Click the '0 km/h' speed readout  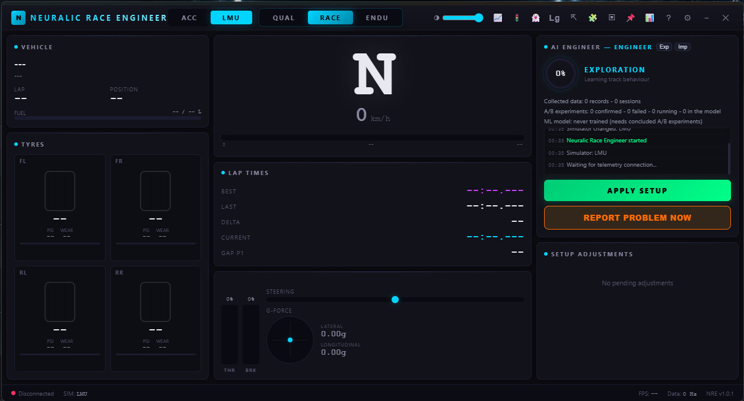point(373,115)
